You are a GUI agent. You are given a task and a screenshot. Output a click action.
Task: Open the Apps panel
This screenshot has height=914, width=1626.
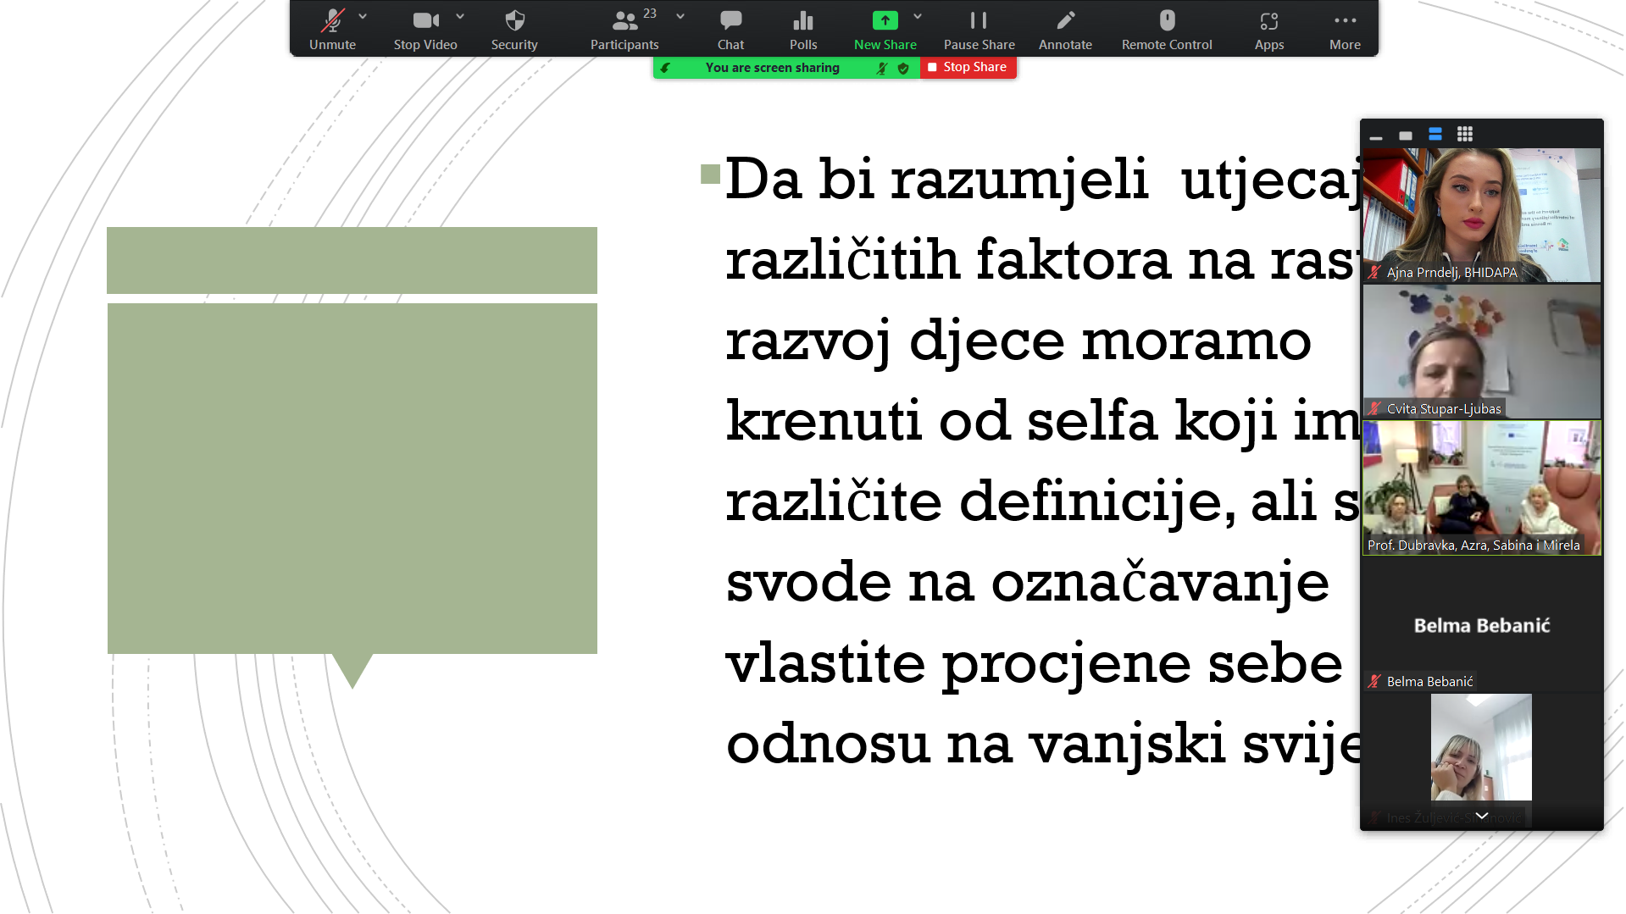click(1268, 30)
